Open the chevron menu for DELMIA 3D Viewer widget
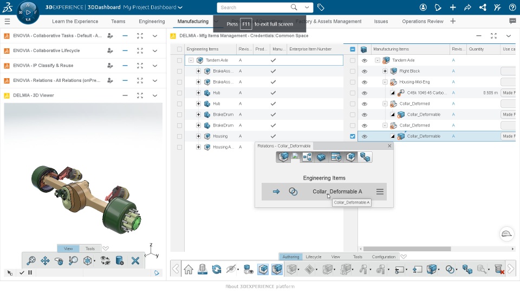 click(155, 95)
